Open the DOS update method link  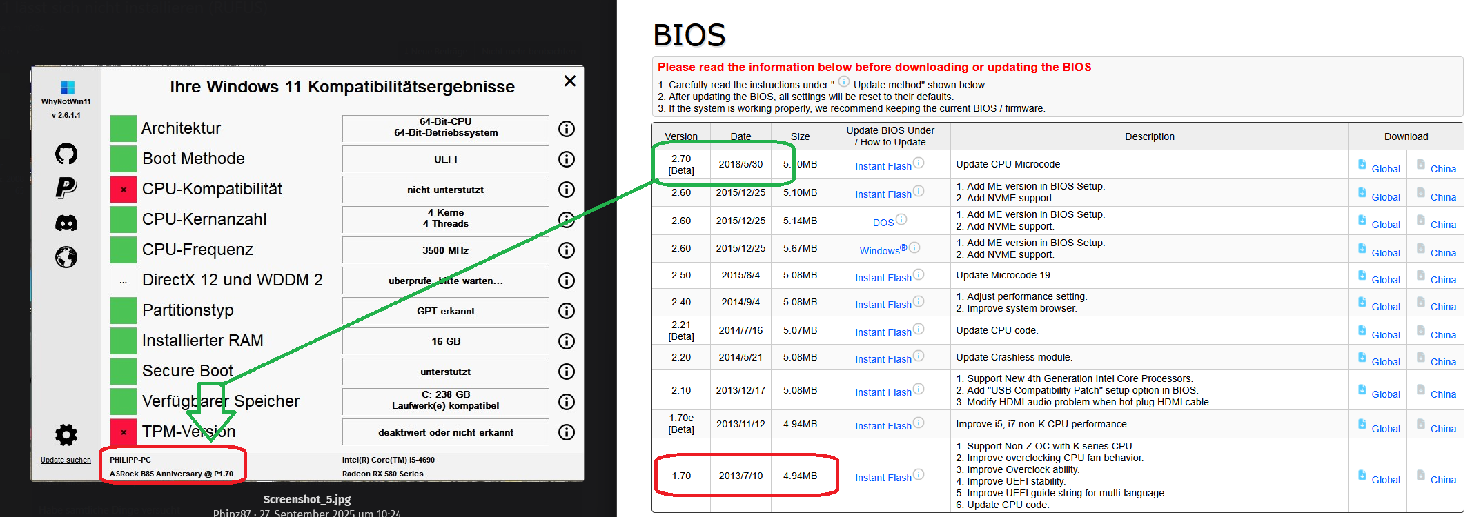[883, 223]
